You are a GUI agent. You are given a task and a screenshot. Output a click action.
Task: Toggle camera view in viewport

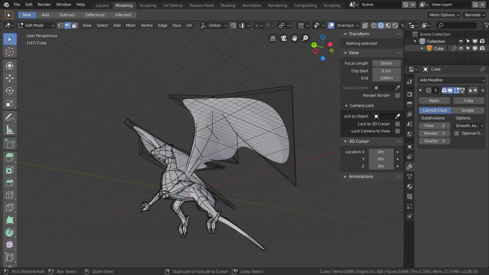283,38
